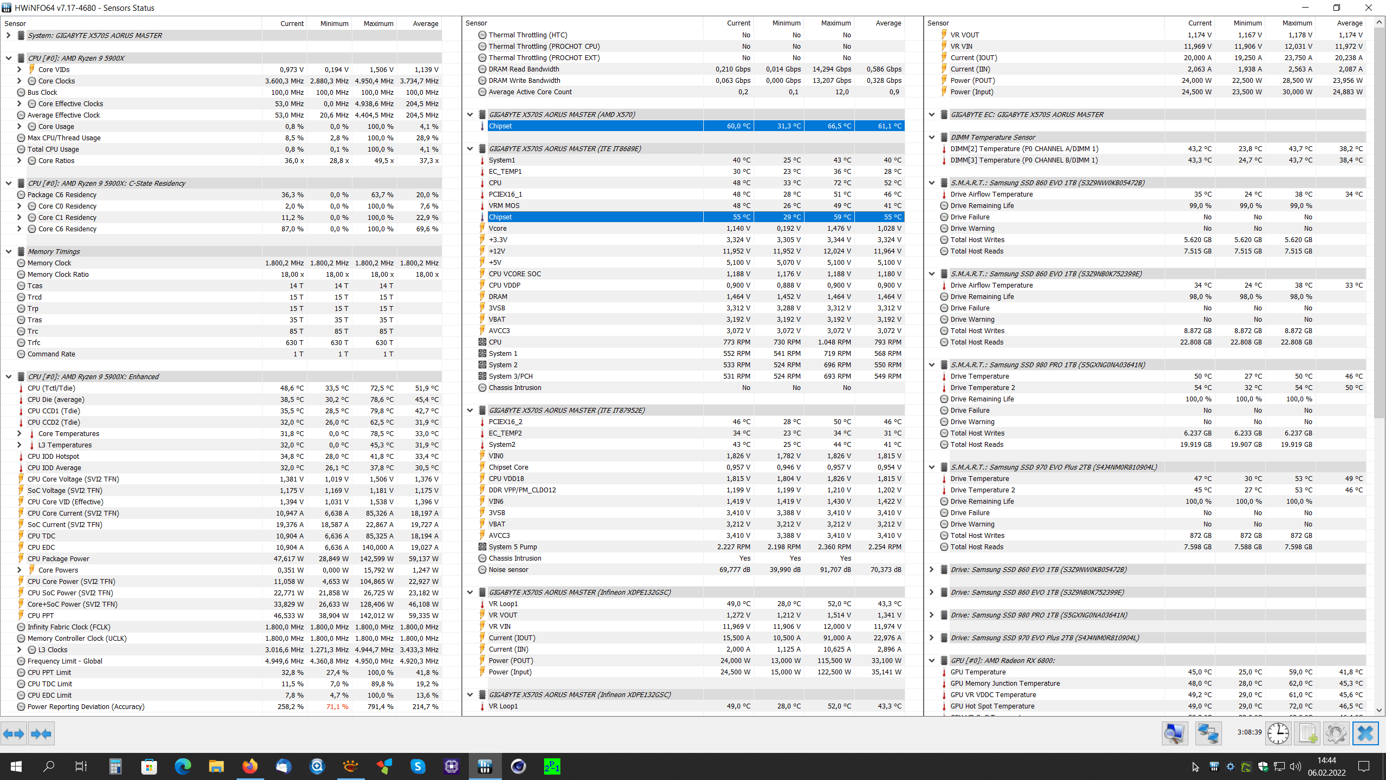
Task: Click the shrink panels inward arrows button
Action: pos(41,734)
